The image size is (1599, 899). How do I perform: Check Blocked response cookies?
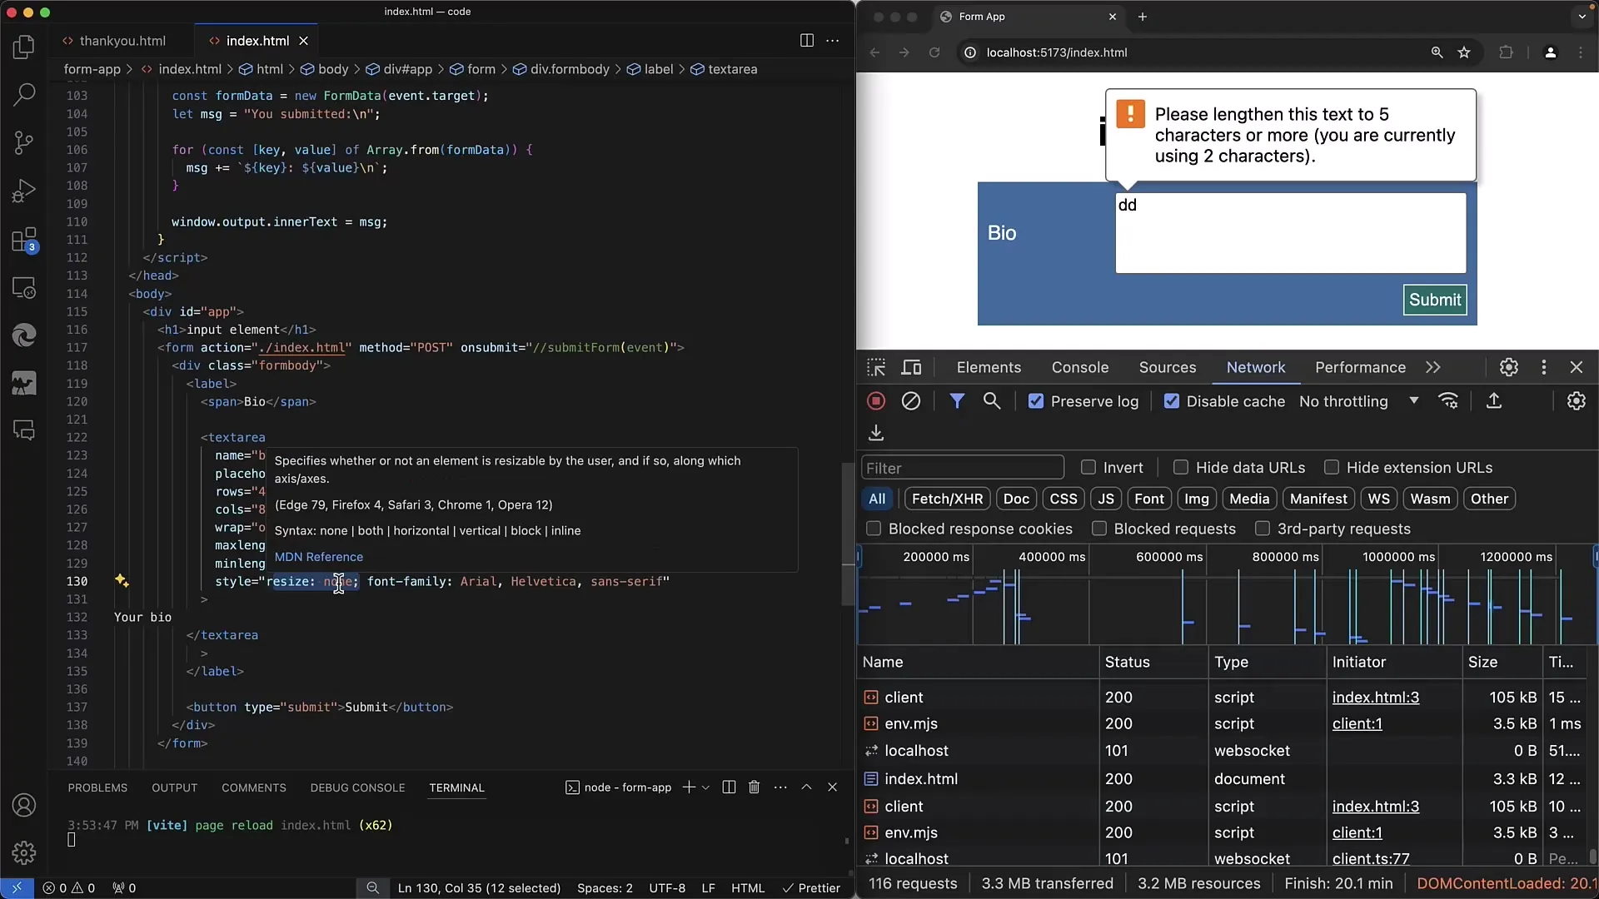point(874,529)
